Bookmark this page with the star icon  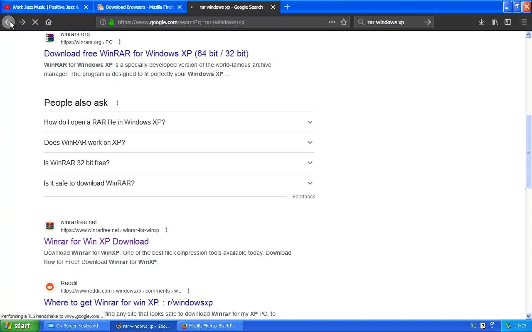coord(344,22)
